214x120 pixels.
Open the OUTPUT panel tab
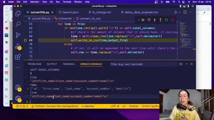52,64
